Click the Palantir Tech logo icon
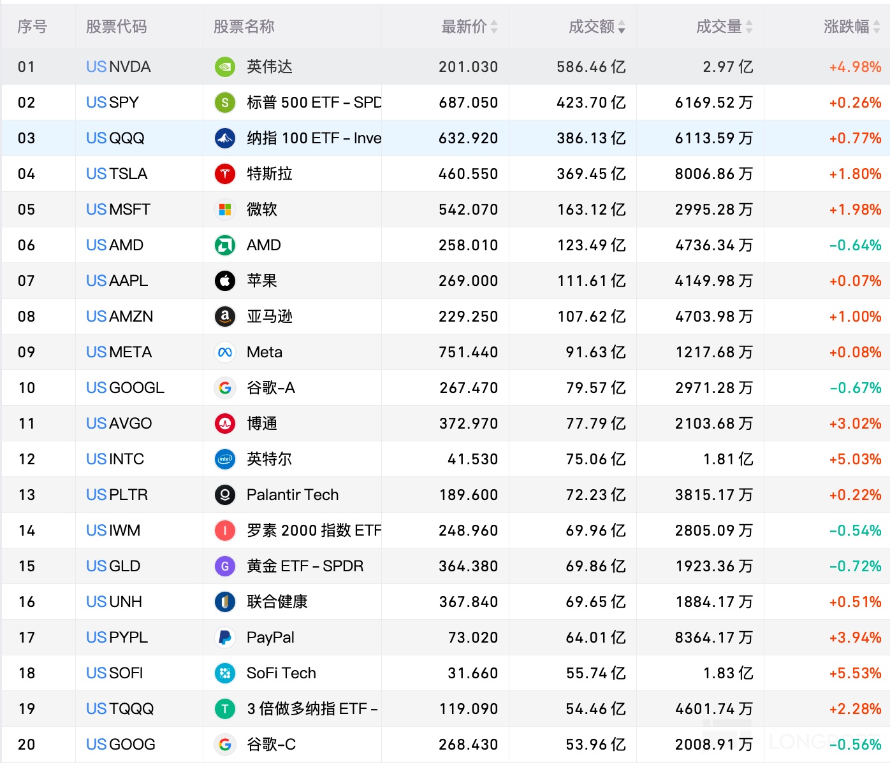This screenshot has height=763, width=890. point(225,495)
